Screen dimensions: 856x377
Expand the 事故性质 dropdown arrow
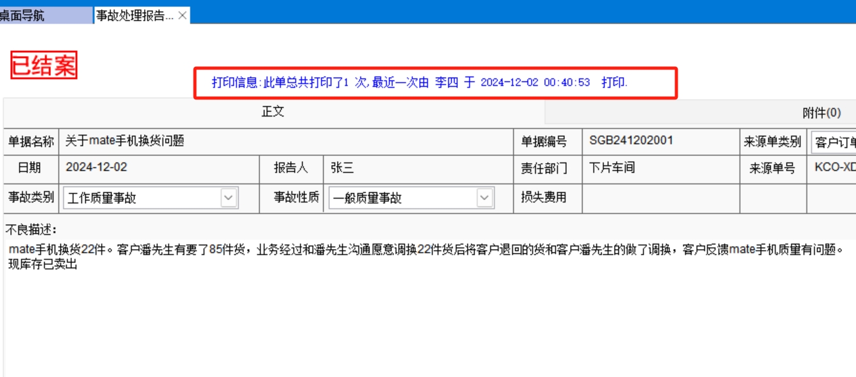[x=485, y=198]
